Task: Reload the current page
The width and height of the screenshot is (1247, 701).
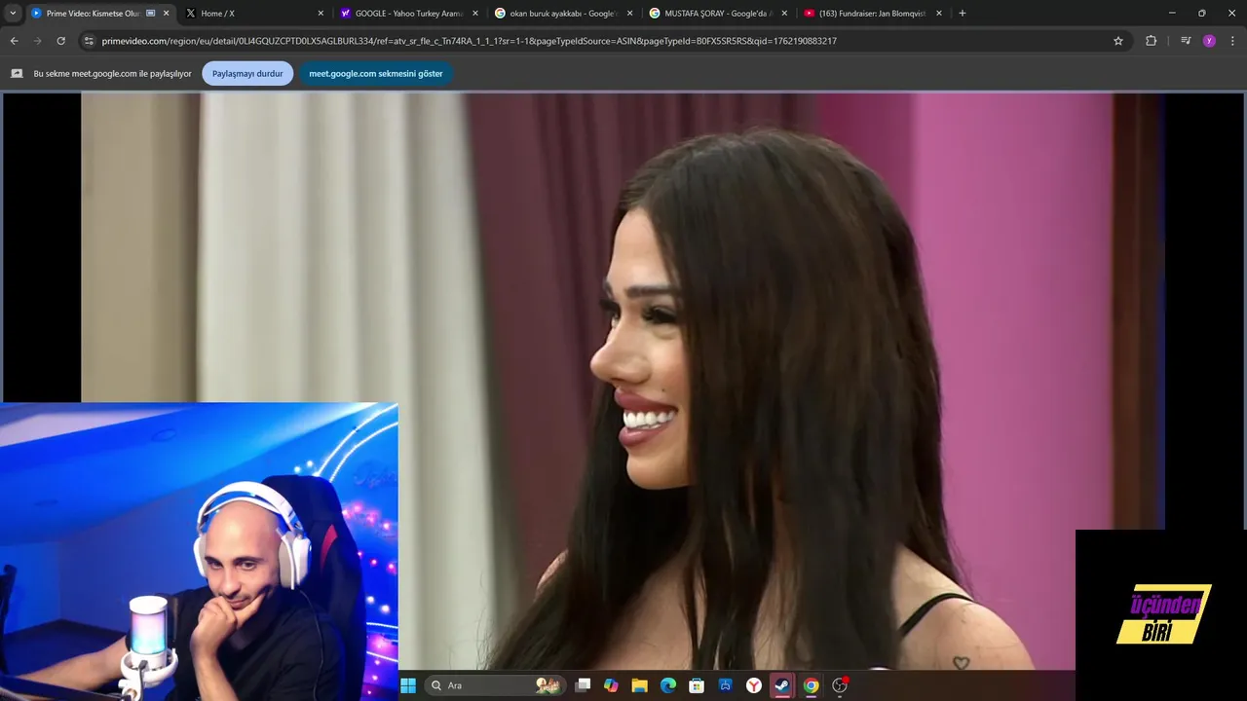Action: point(60,41)
